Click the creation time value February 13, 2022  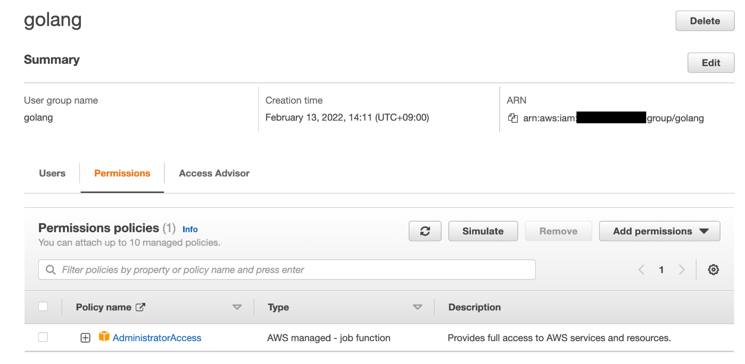(x=347, y=118)
